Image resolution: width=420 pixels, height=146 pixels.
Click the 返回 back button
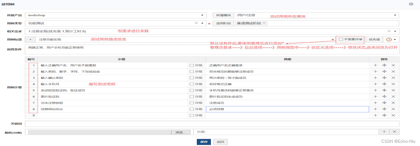(x=220, y=142)
